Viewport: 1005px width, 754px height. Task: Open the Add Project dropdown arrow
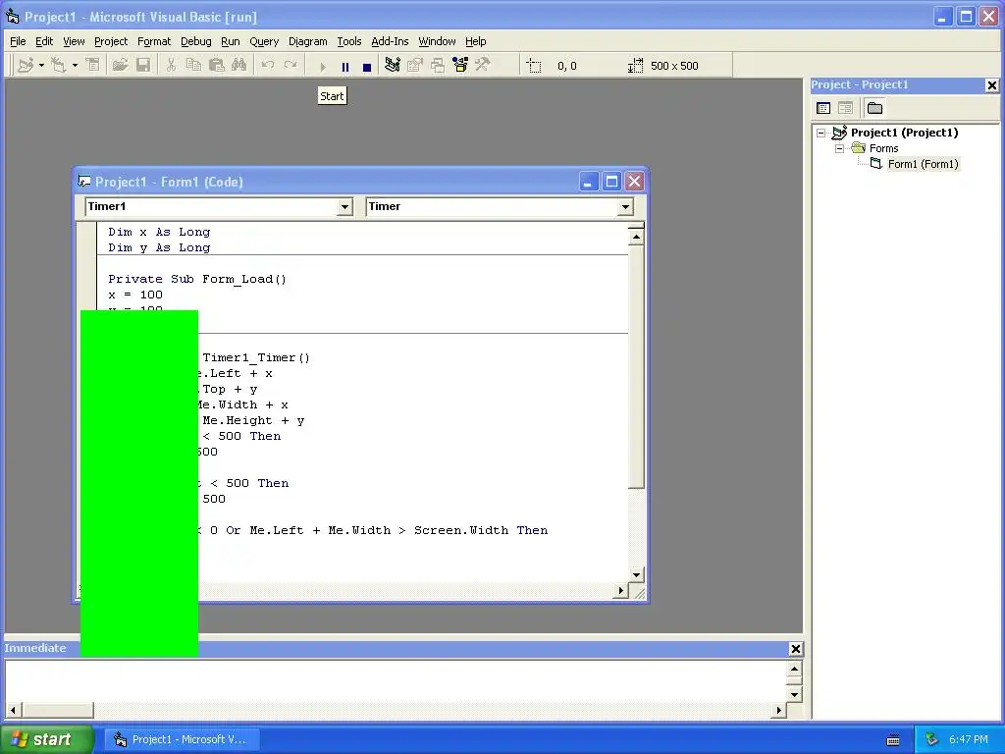41,66
